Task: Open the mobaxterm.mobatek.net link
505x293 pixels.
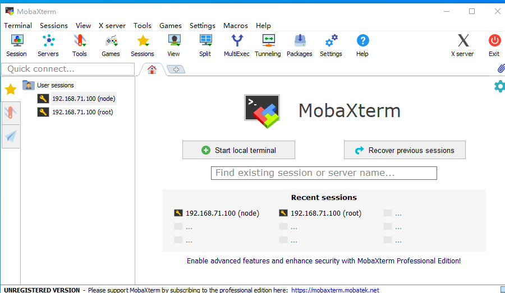Action: 335,290
